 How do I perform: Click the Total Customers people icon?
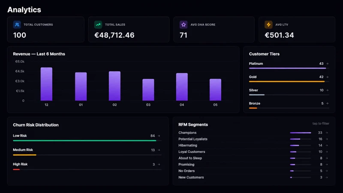pos(17,24)
